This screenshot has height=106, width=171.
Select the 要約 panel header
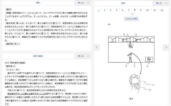(x=38, y=3)
